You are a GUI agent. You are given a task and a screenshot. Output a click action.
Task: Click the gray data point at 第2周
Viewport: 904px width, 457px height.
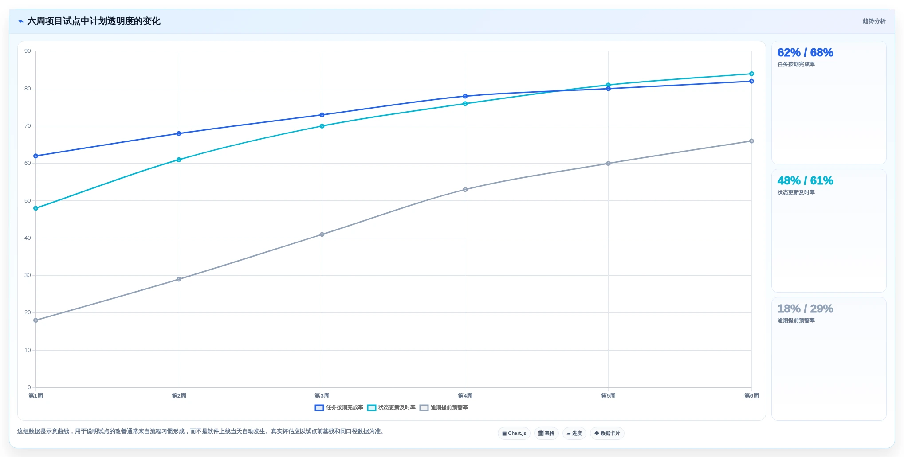pyautogui.click(x=179, y=279)
